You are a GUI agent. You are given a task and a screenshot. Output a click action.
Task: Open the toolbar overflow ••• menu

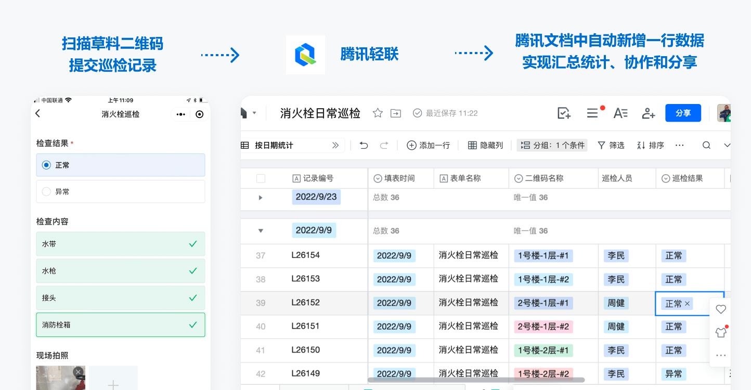679,145
